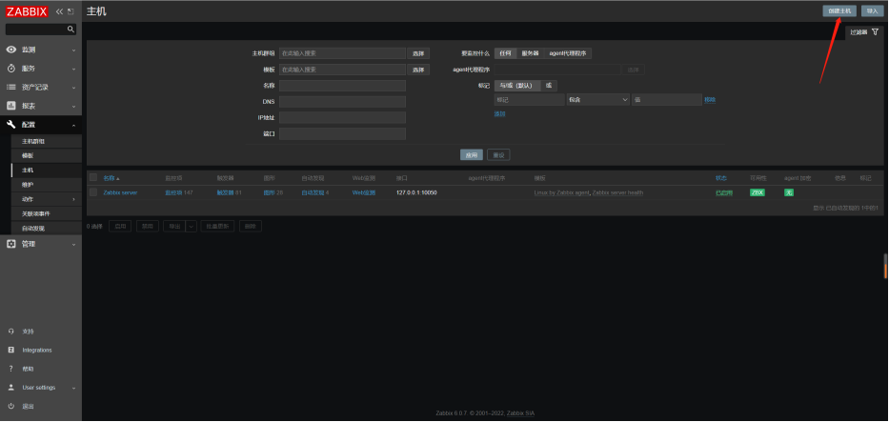Select 任何 under 要监控什么

(x=505, y=53)
